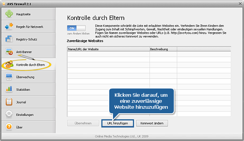The width and height of the screenshot is (244, 141).
Task: Select Kontrolle durch Eltern menu item
Action: [x=29, y=64]
